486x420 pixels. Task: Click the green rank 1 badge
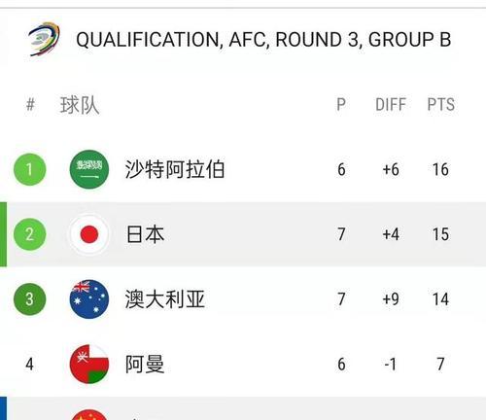(29, 169)
